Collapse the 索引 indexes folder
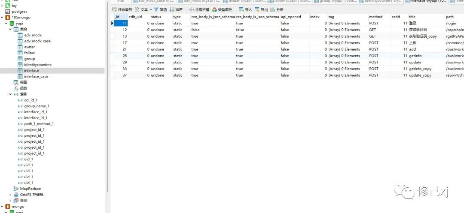This screenshot has width=464, height=213. tap(10, 94)
